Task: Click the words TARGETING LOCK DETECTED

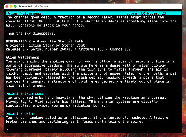Action: (x=48, y=21)
